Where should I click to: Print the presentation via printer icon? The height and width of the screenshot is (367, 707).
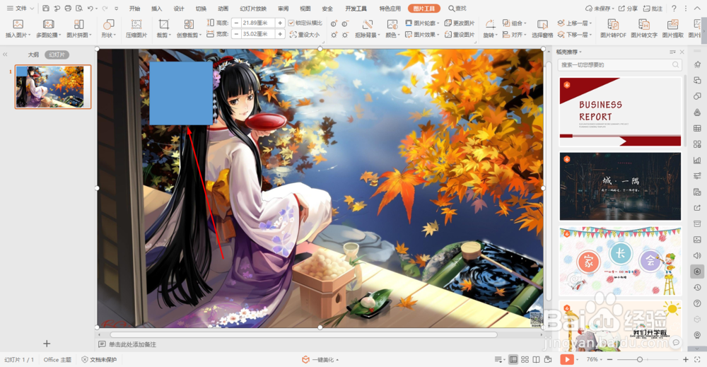pyautogui.click(x=68, y=8)
